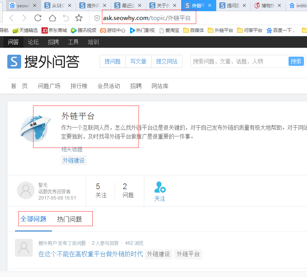The height and width of the screenshot is (277, 307).
Task: Click the 外链建设 related topic tag
Action: (x=73, y=160)
